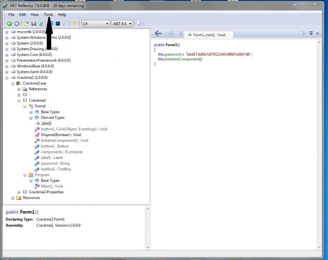Close the Form1..ctor() tab
The image size is (328, 260).
229,35
